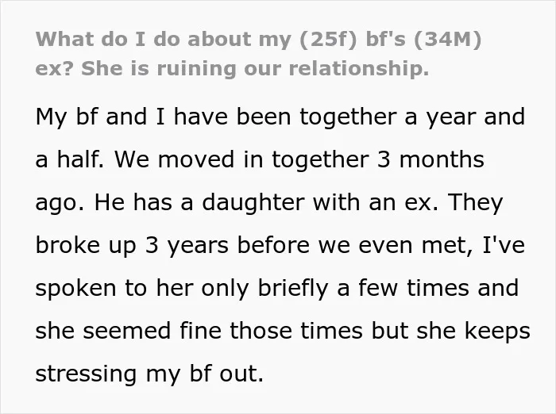The image size is (556, 414).
Task: Click the sentence 'He has a daughter with an ex.'
Action: pyautogui.click(x=266, y=203)
